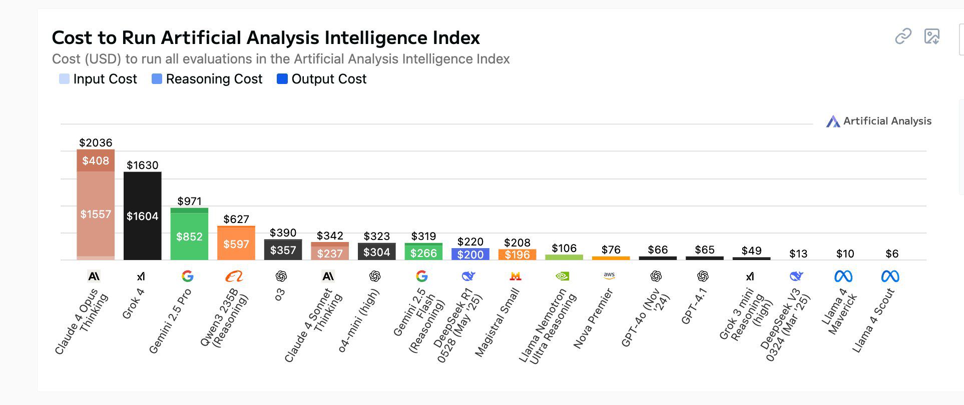
Task: Click the Mistral logo under Magistral Small
Action: 516,276
